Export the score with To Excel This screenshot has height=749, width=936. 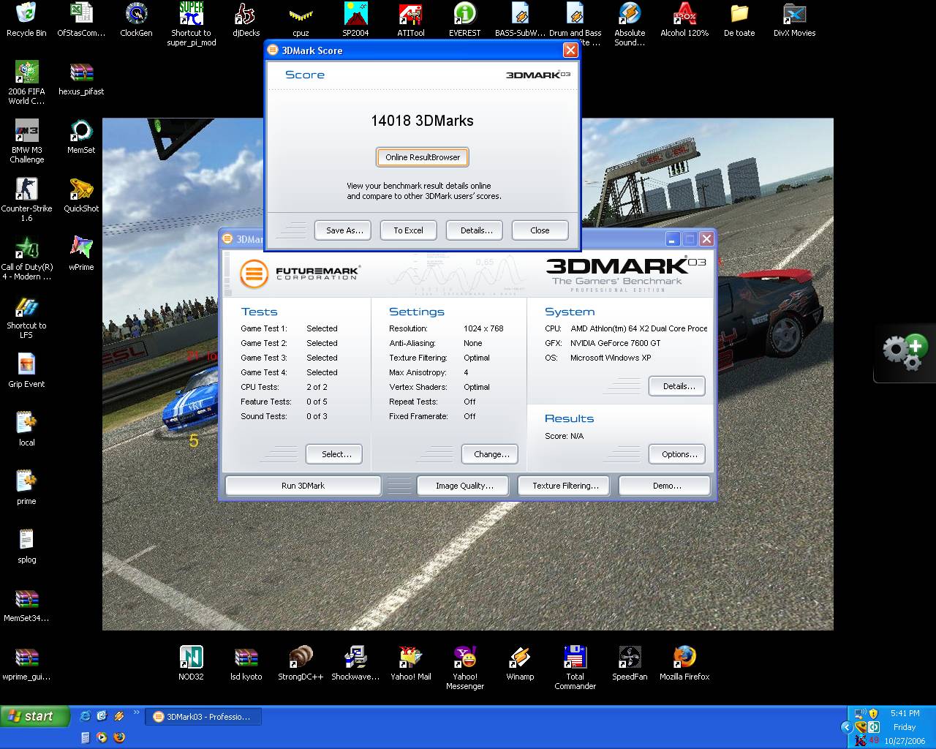coord(408,230)
